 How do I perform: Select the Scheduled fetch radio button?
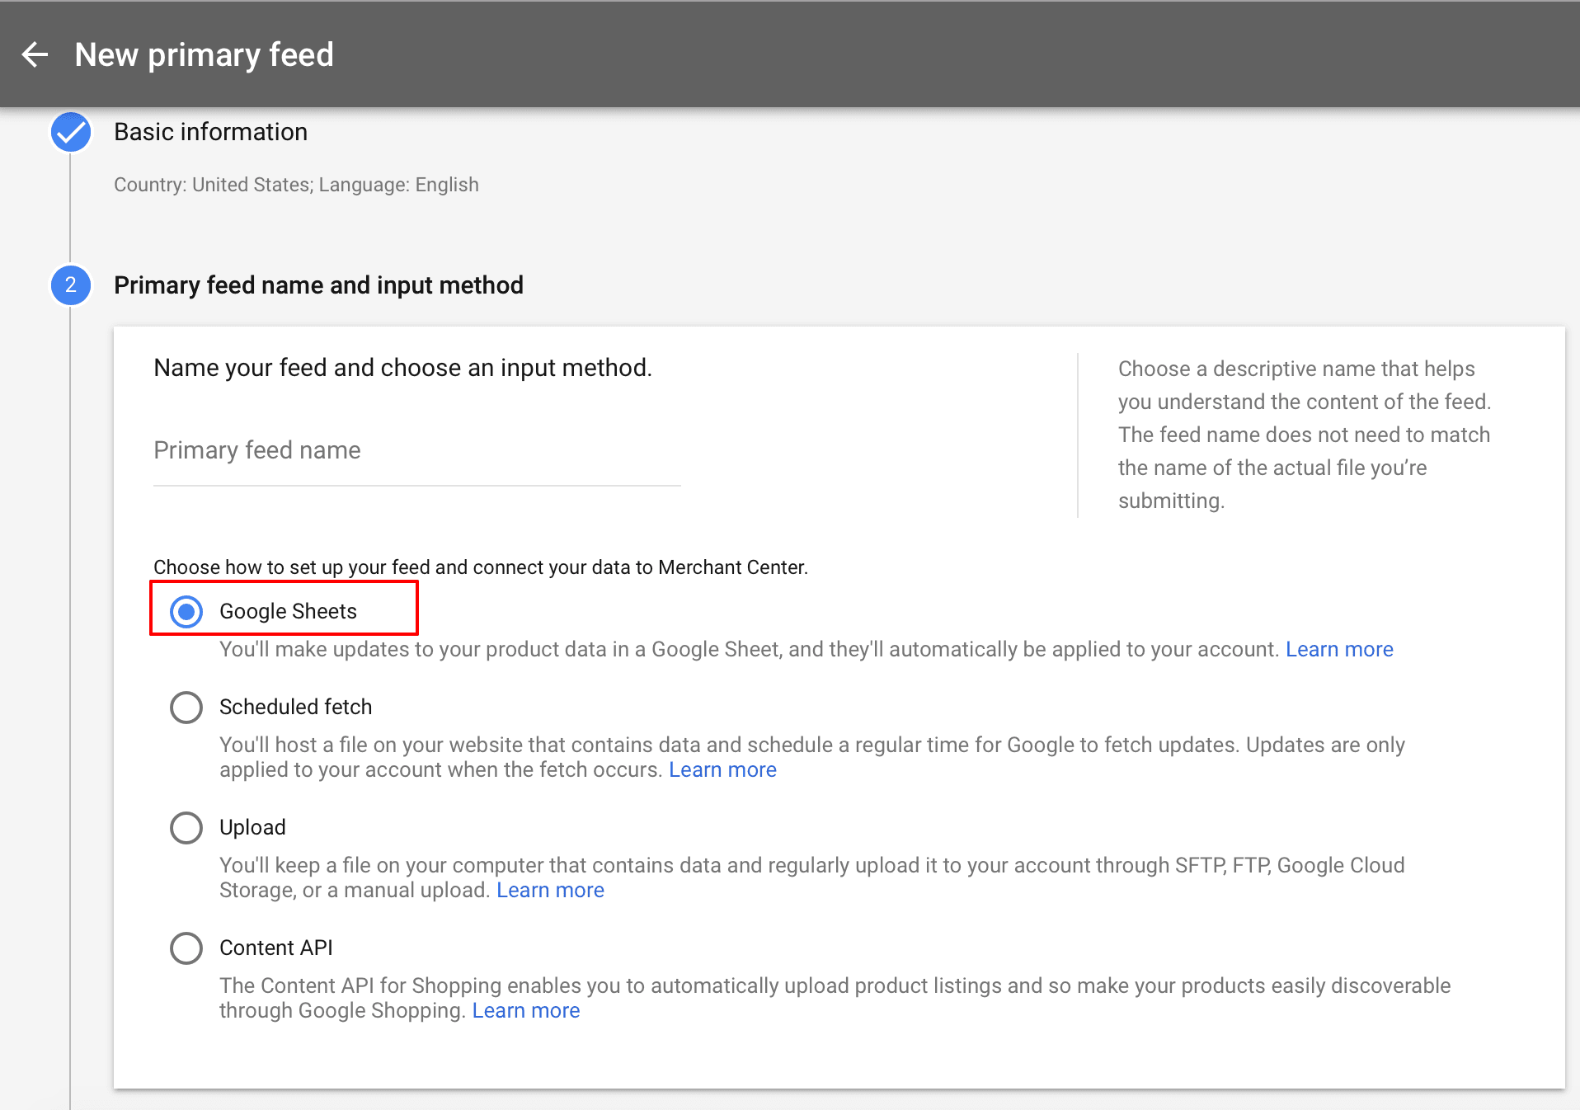(186, 707)
